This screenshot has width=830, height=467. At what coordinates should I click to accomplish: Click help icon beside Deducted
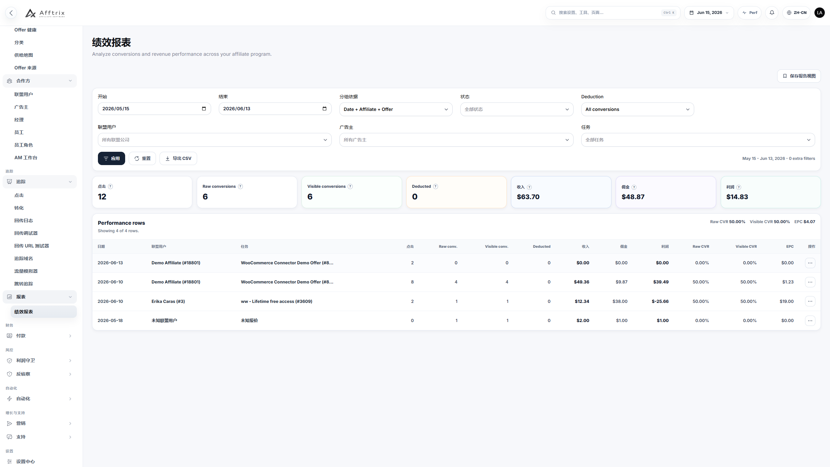435,186
